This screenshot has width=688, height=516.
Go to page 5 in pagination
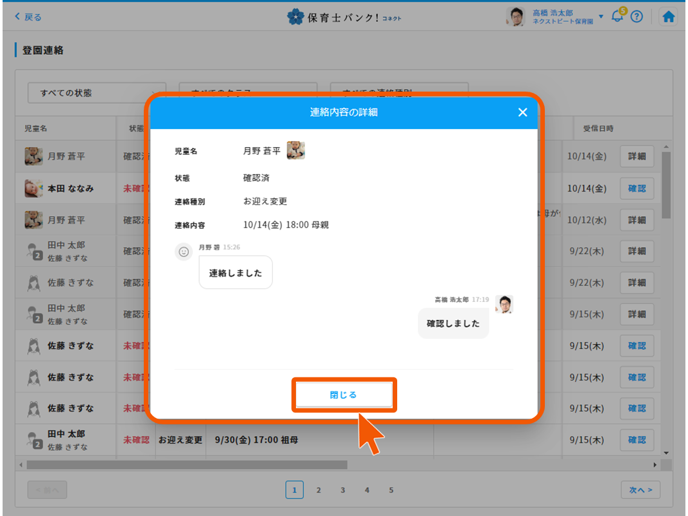391,490
